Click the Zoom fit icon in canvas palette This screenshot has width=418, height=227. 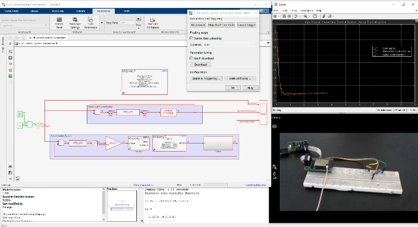[10, 51]
